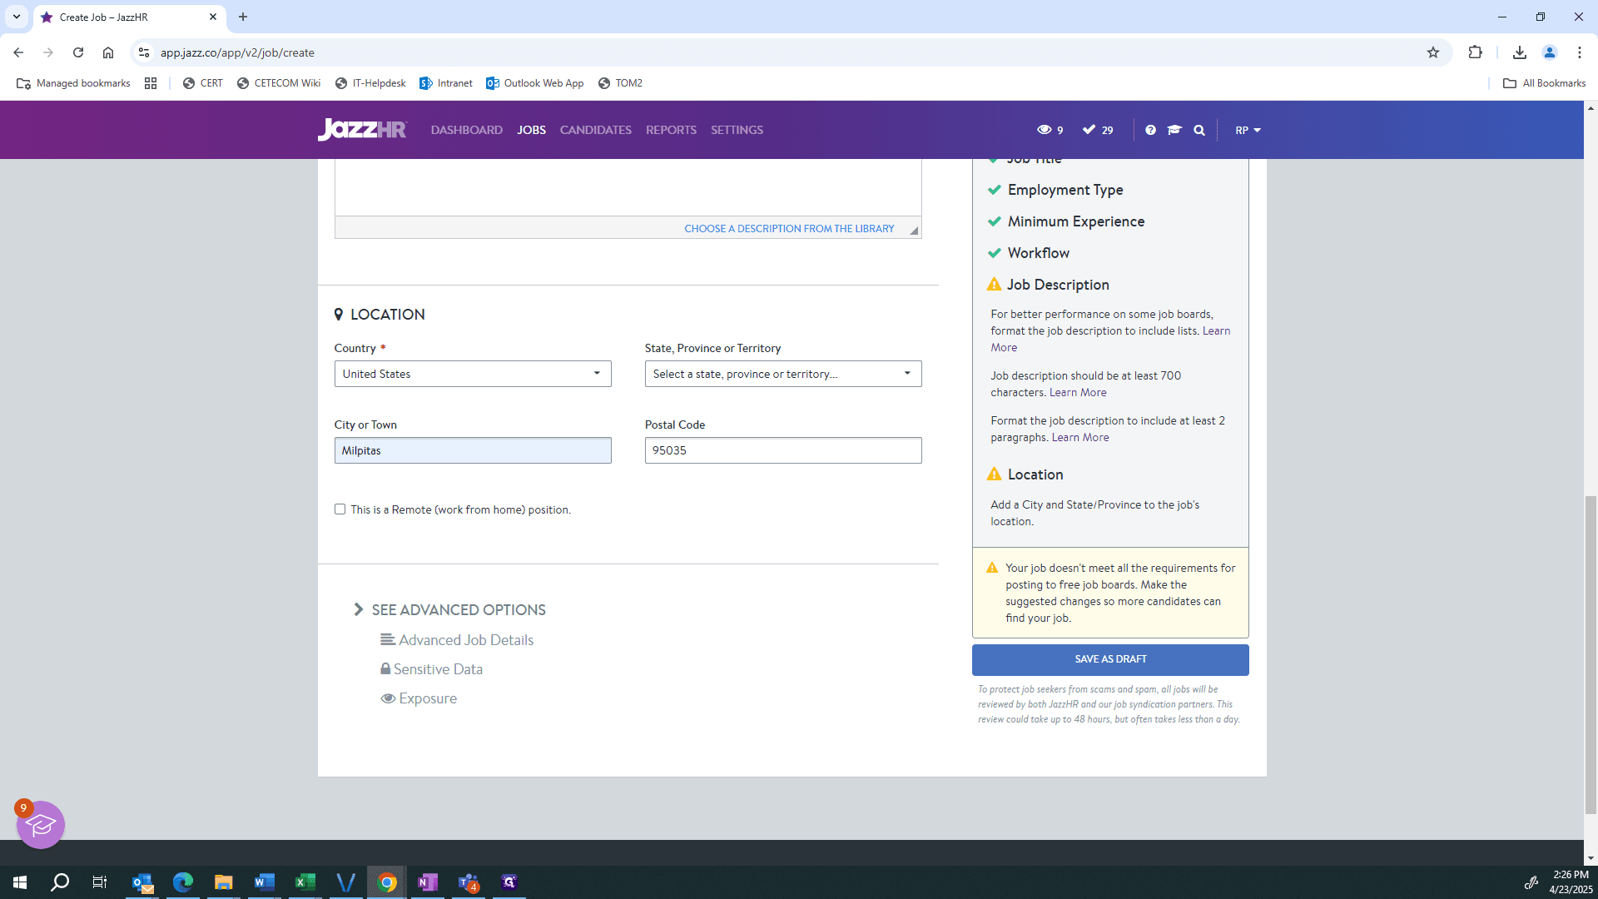Go to the Reports menu
This screenshot has height=899, width=1598.
[x=671, y=130]
